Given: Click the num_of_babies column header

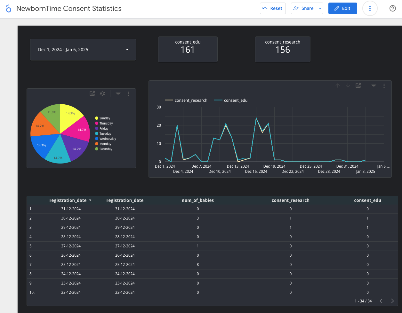Looking at the screenshot, I should click(x=197, y=200).
